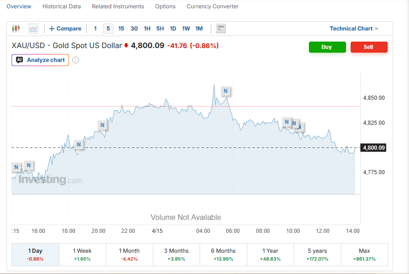Click the news marker near 18:00
This screenshot has height=274, width=409.
coord(79,145)
